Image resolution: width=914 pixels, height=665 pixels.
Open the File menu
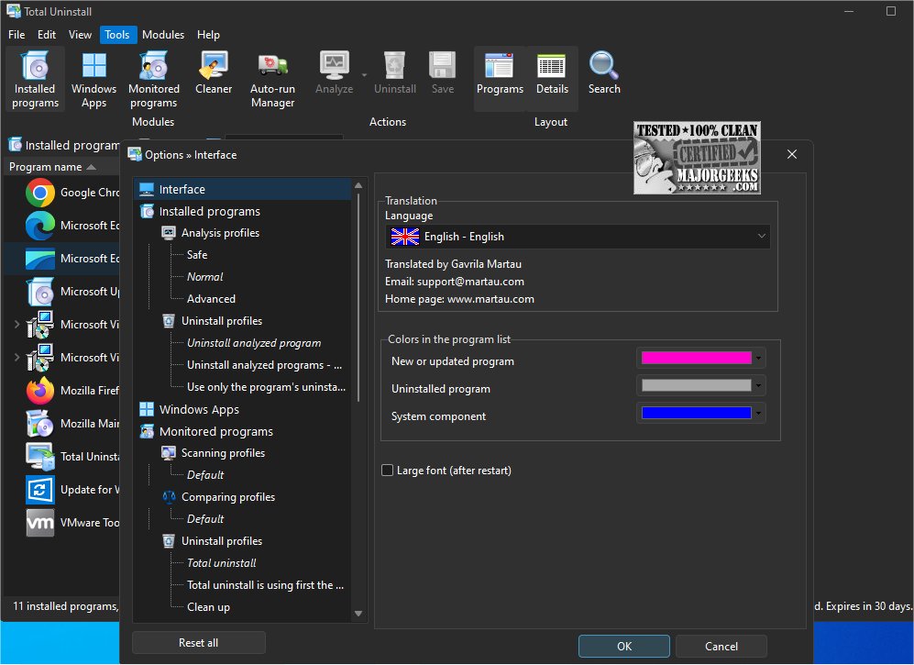17,35
